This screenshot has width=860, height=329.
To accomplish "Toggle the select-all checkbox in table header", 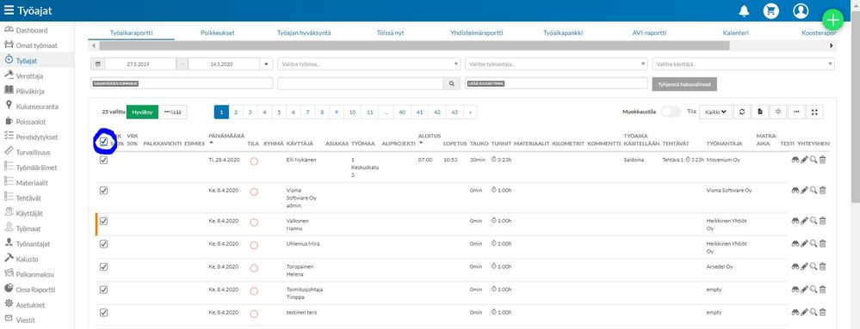I will tap(103, 141).
